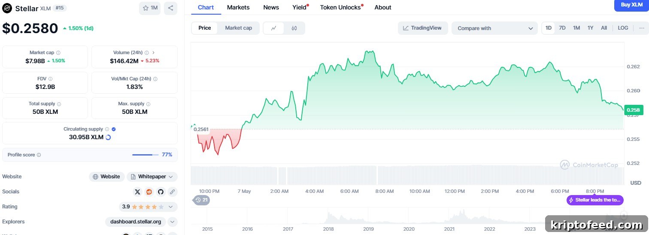
Task: Expand the Explorers chevron list
Action: (172, 222)
